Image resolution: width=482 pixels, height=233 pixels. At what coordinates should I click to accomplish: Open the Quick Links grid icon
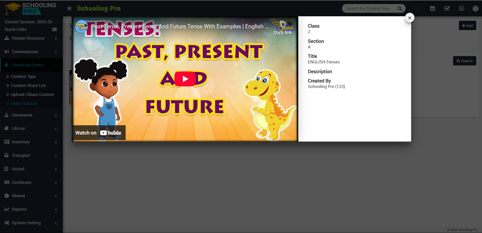coord(55,29)
